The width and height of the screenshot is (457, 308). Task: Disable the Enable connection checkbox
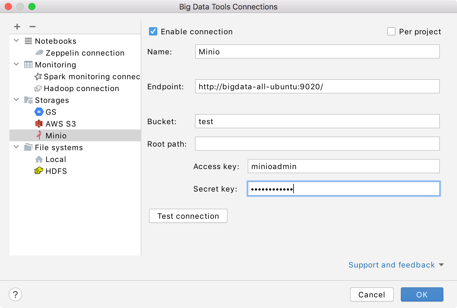pos(153,31)
